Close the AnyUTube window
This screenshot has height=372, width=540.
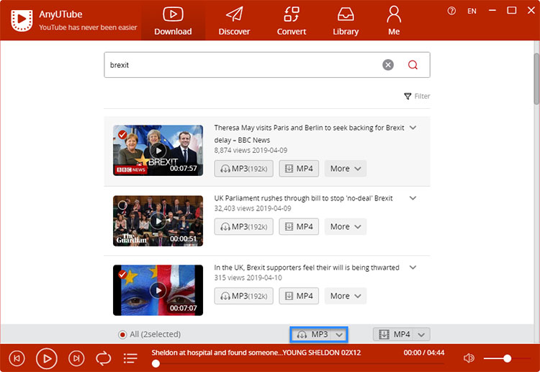tap(531, 10)
